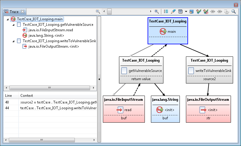
Task: Click the main tree row's prohibited-arrow icon
Action: 13,19
